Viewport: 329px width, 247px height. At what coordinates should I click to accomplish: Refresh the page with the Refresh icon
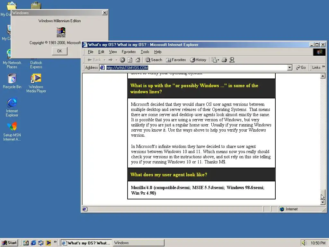[130, 60]
